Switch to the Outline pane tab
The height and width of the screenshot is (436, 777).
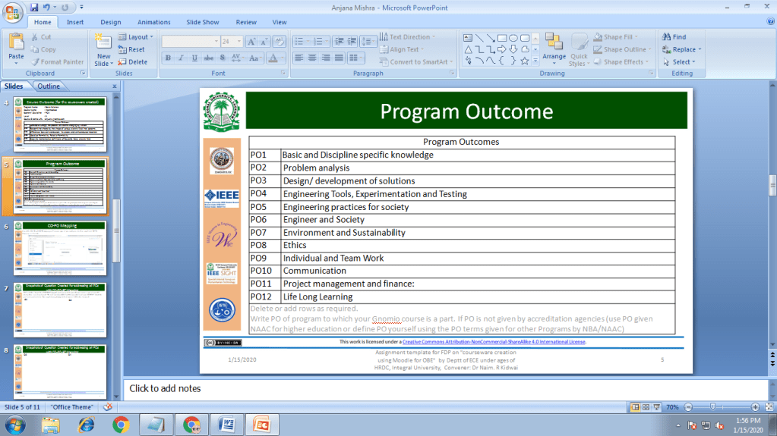[x=49, y=86]
